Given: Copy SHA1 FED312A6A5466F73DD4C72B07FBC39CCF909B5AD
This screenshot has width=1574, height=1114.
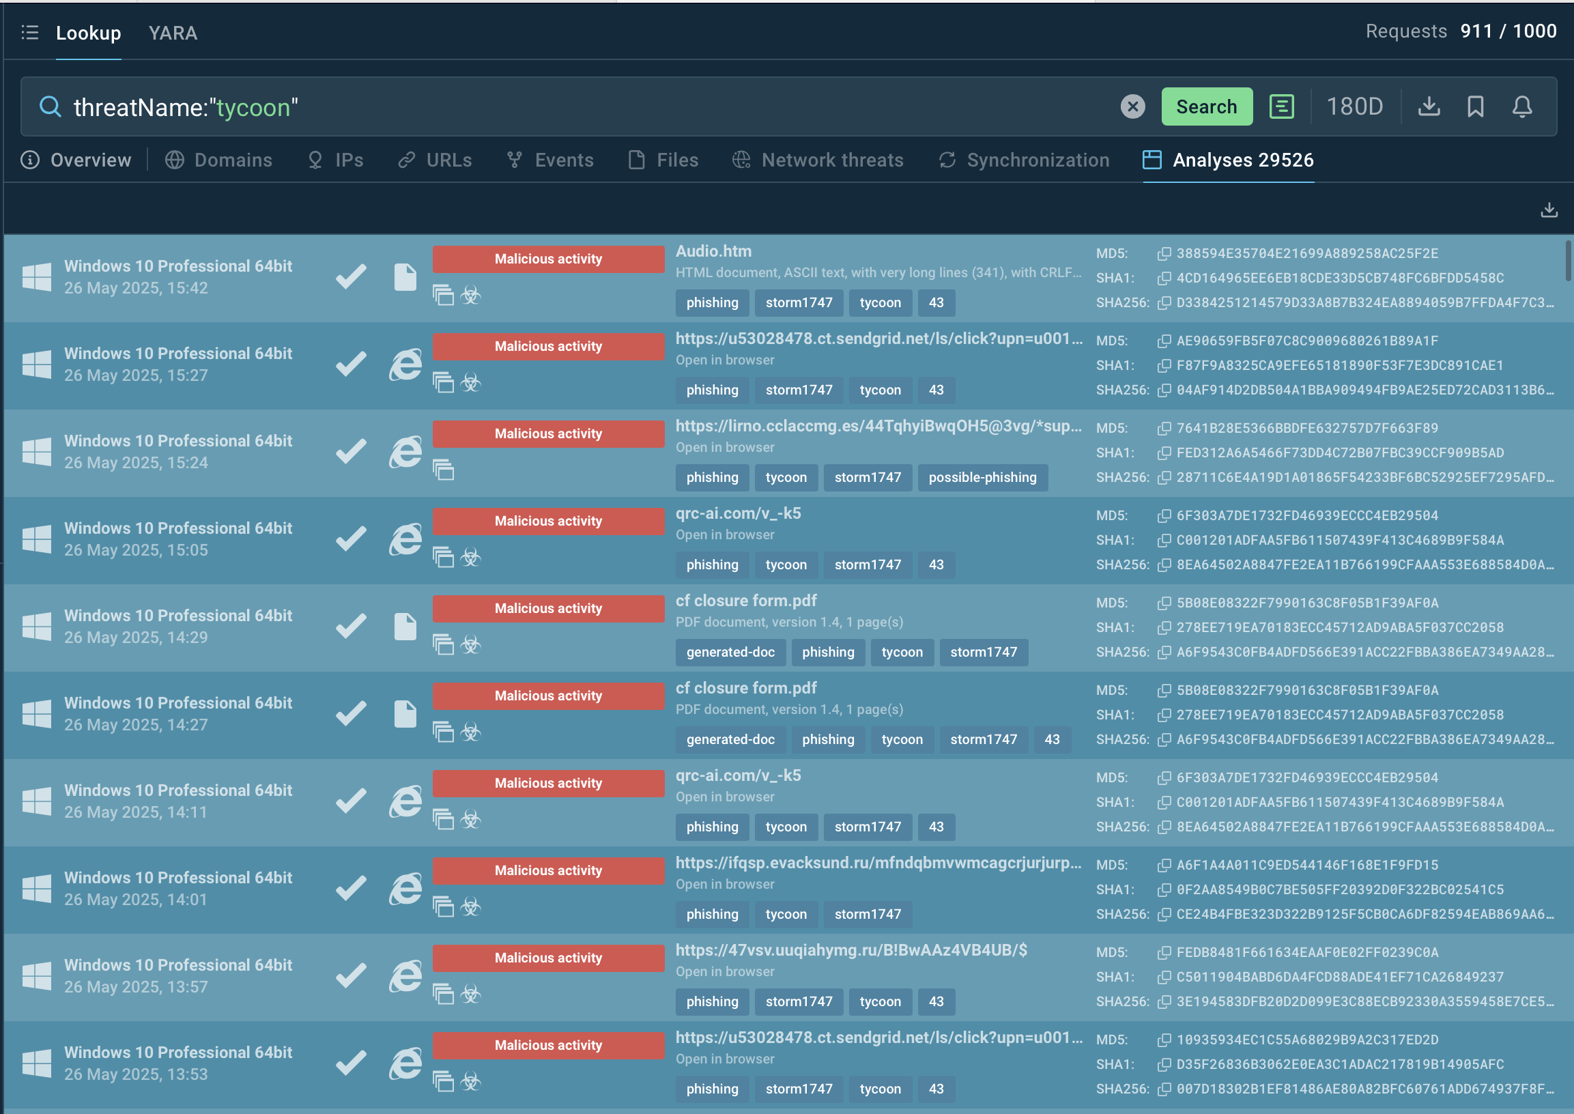Looking at the screenshot, I should coord(1163,453).
